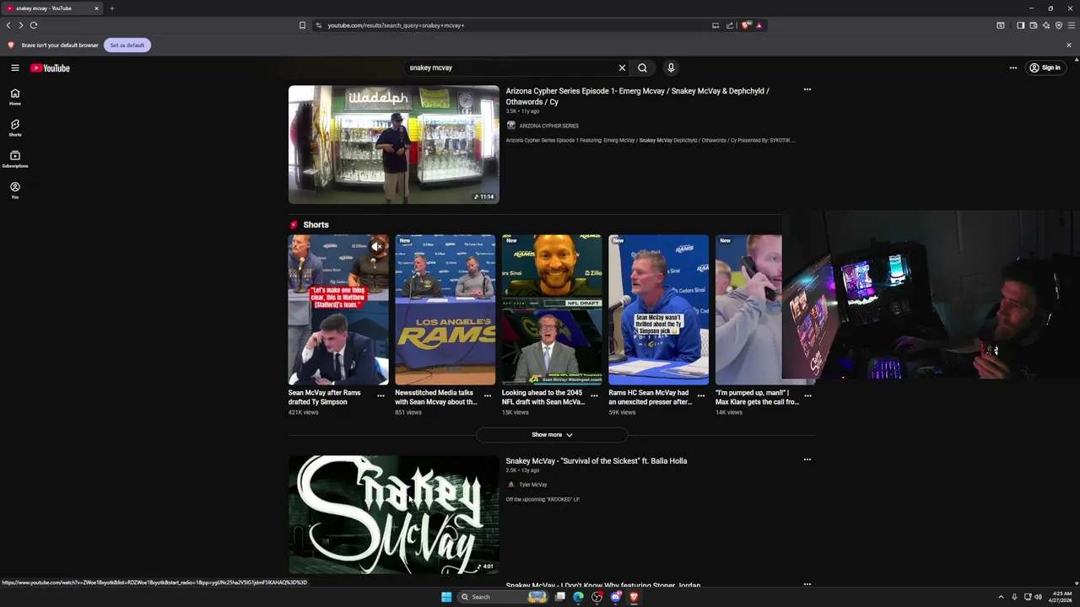Open menu for Sean McVay after Rams short
Viewport: 1080px width, 607px height.
tap(381, 395)
